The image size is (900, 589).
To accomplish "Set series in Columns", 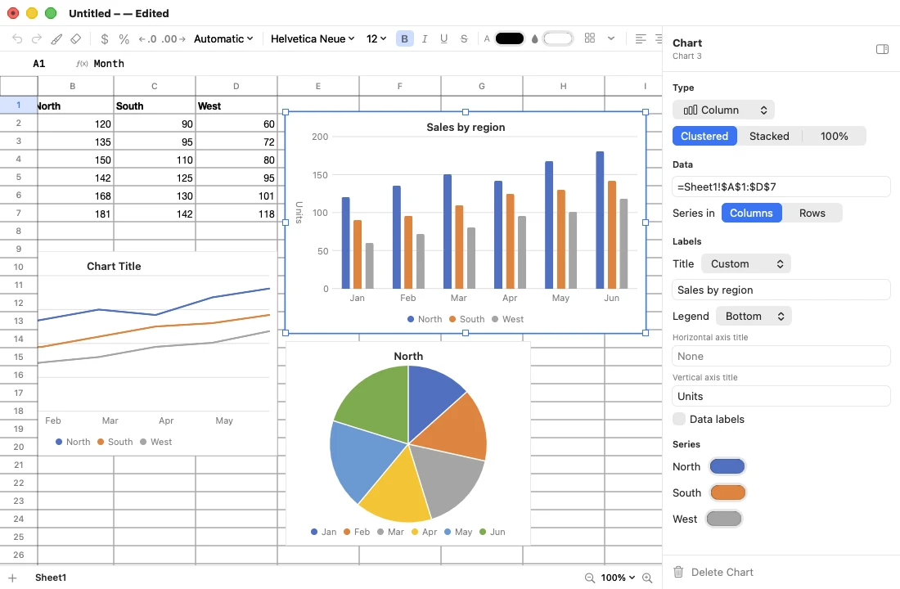I will coord(751,213).
